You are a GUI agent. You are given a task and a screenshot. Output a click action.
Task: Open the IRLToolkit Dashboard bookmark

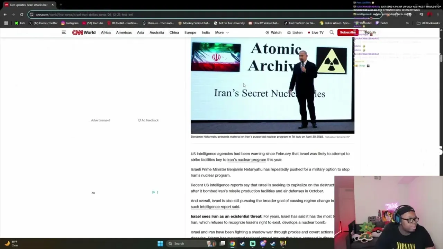point(123,23)
